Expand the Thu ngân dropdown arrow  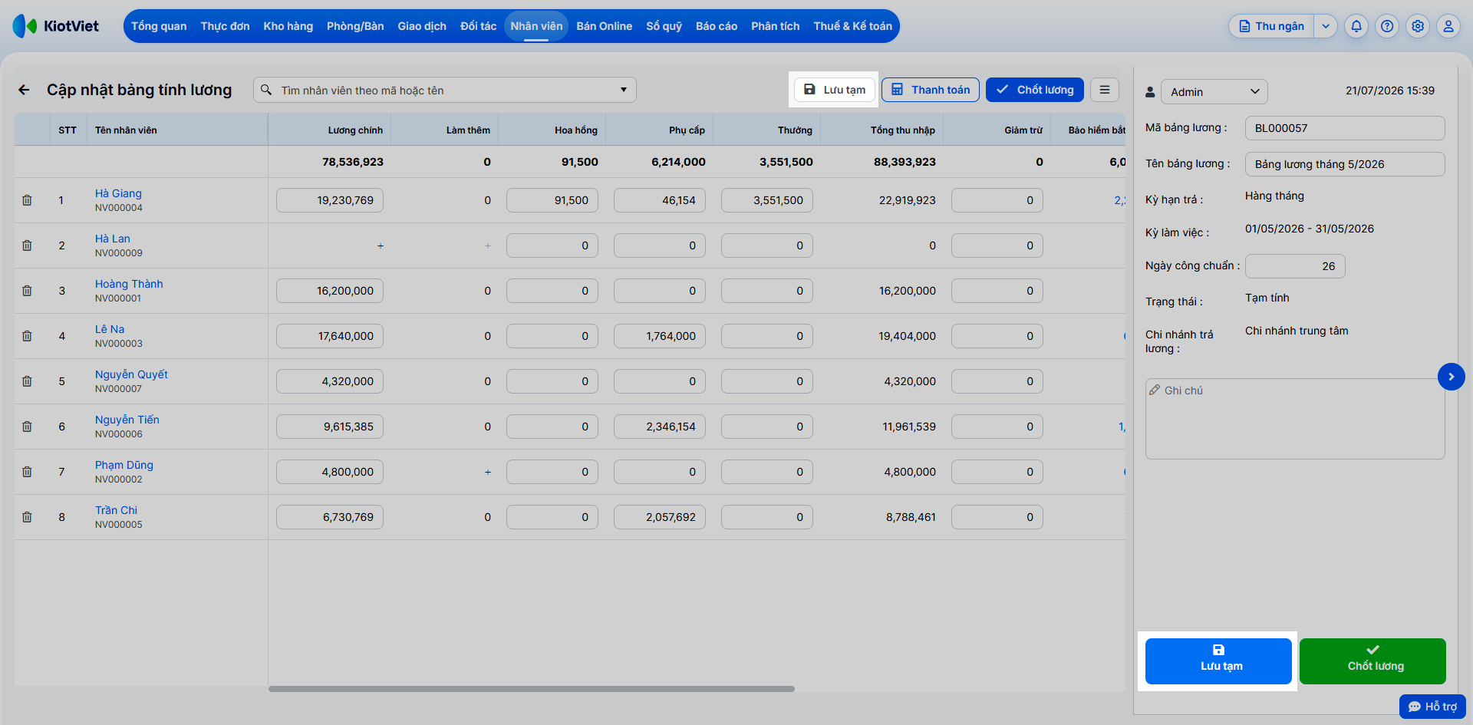pyautogui.click(x=1326, y=26)
